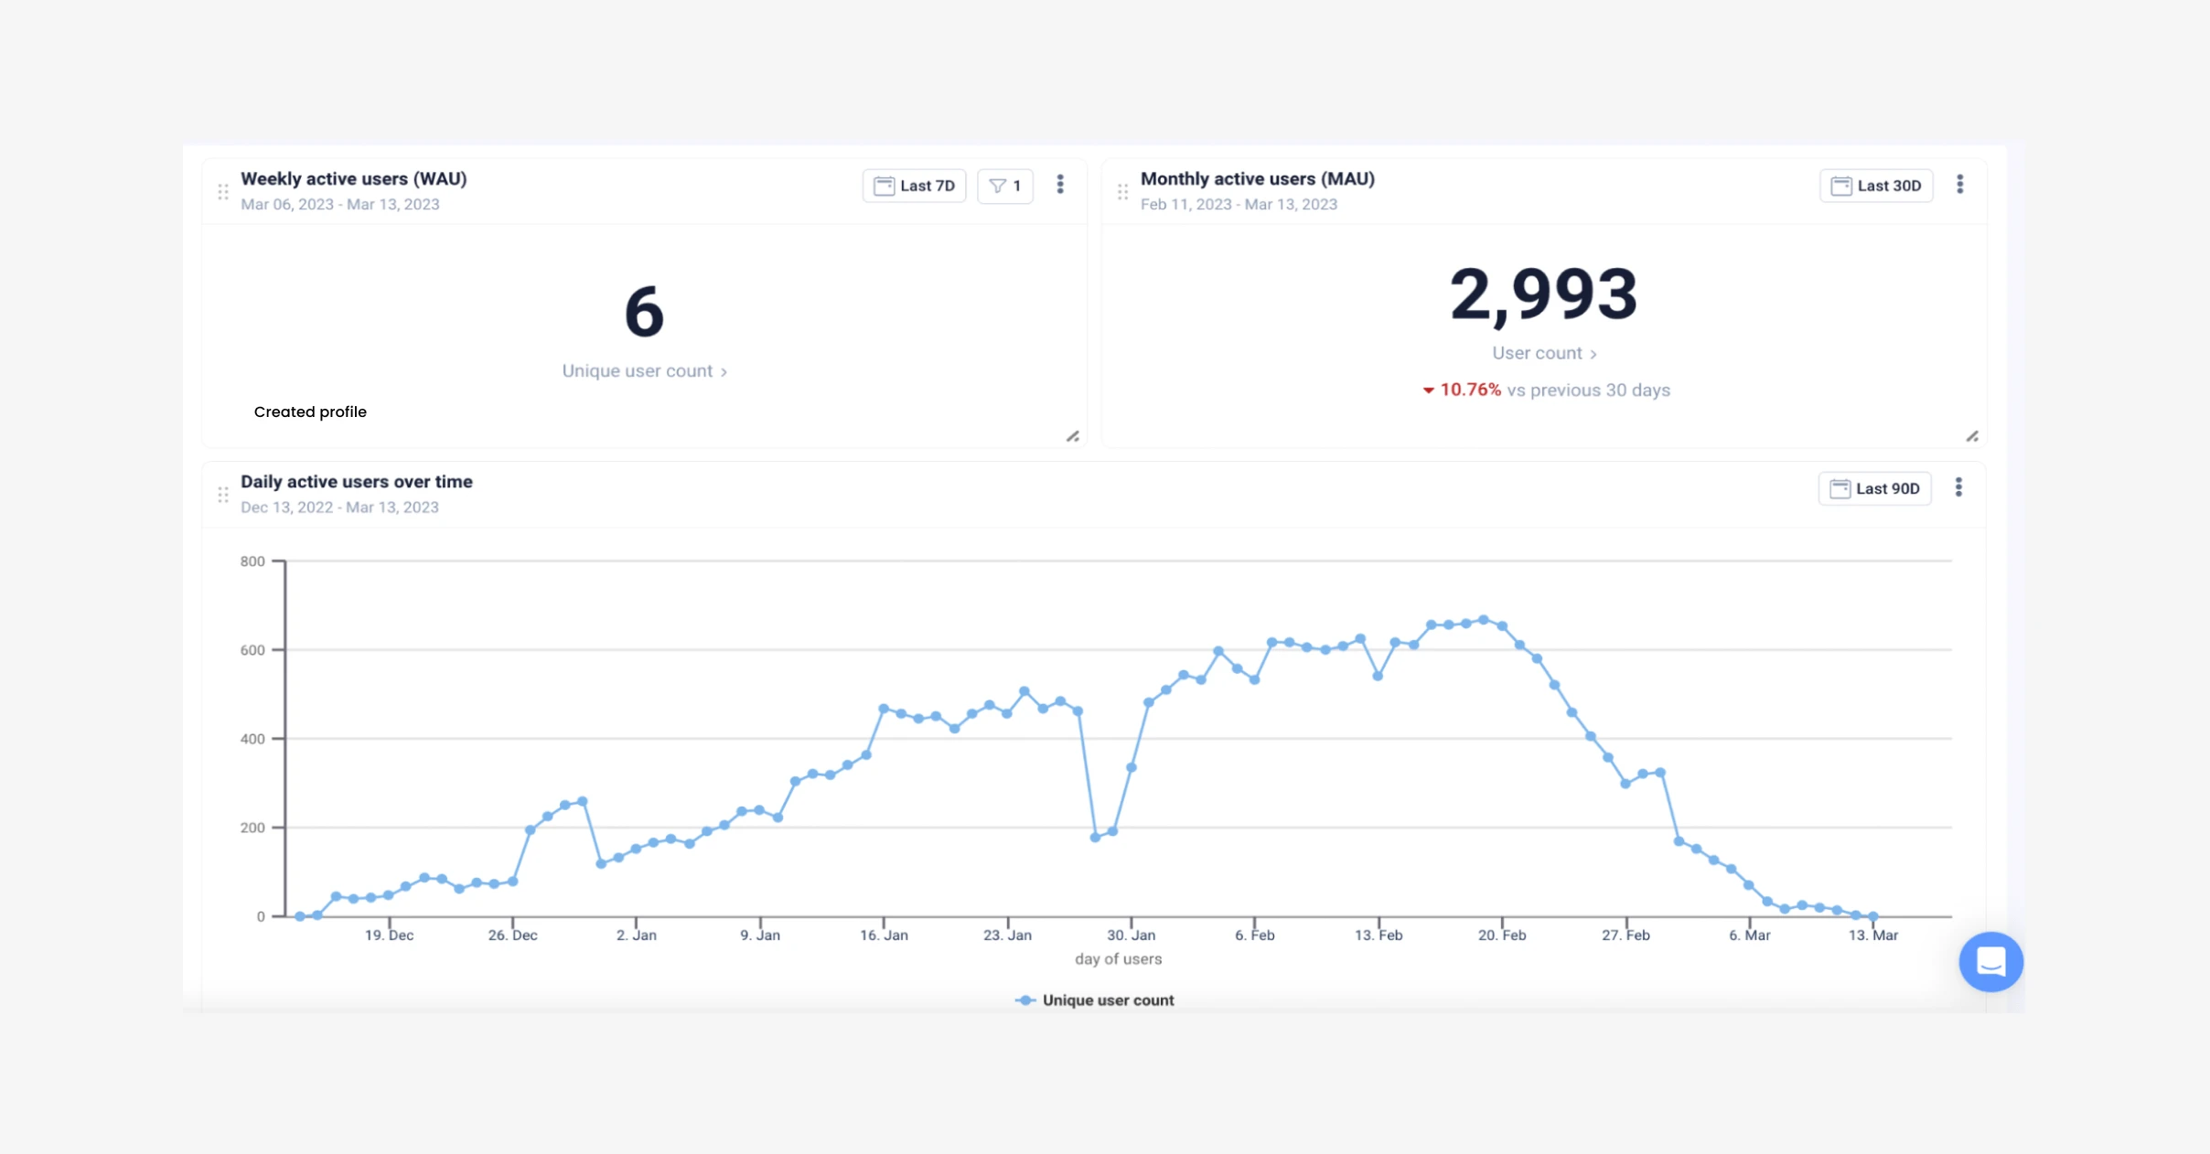The height and width of the screenshot is (1154, 2210).
Task: Open the Unique user count link
Action: pyautogui.click(x=644, y=371)
